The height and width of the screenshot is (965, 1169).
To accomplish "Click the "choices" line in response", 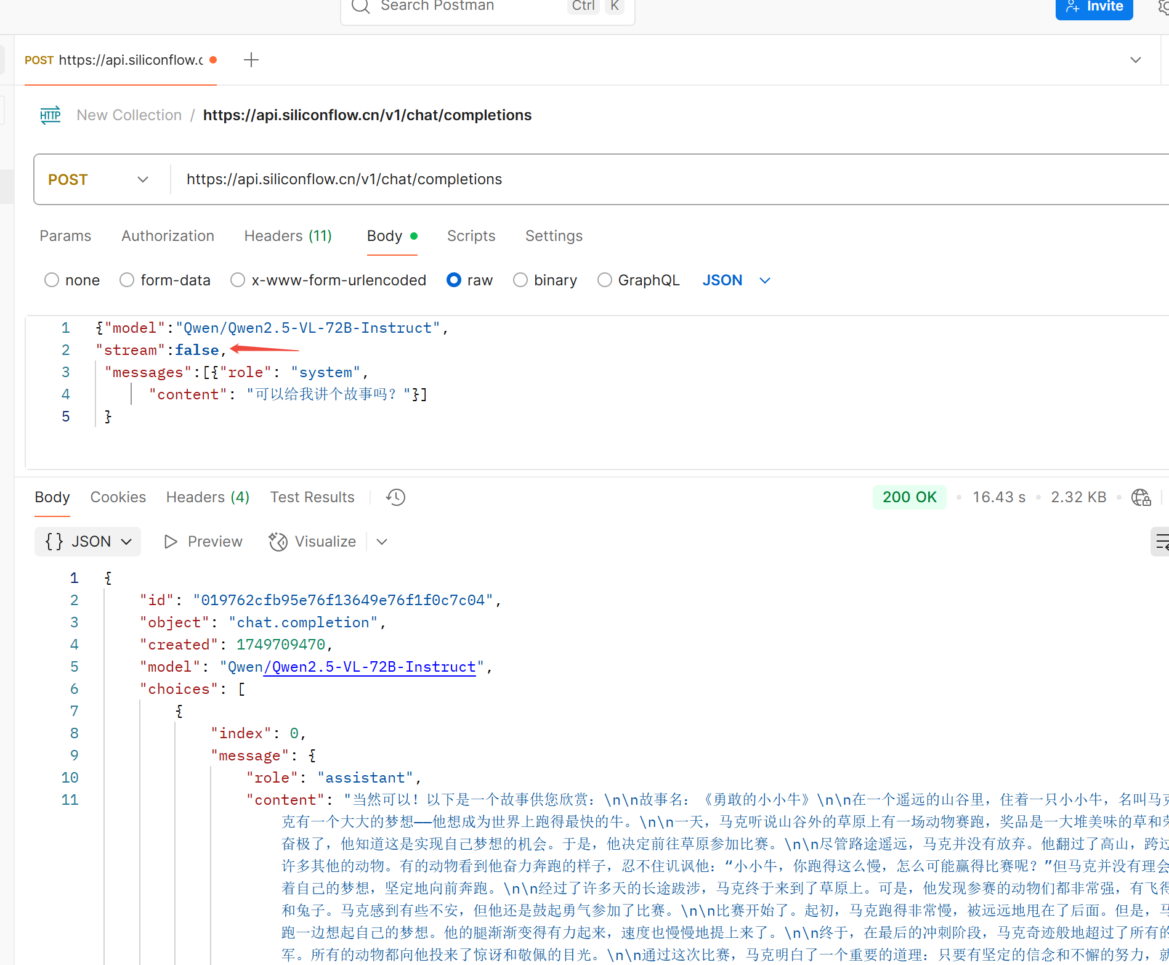I will click(x=193, y=689).
